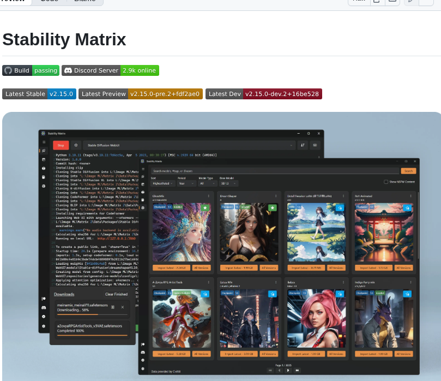
Task: Open the Model Browser icon in the launch window sidebar
Action: (x=44, y=186)
